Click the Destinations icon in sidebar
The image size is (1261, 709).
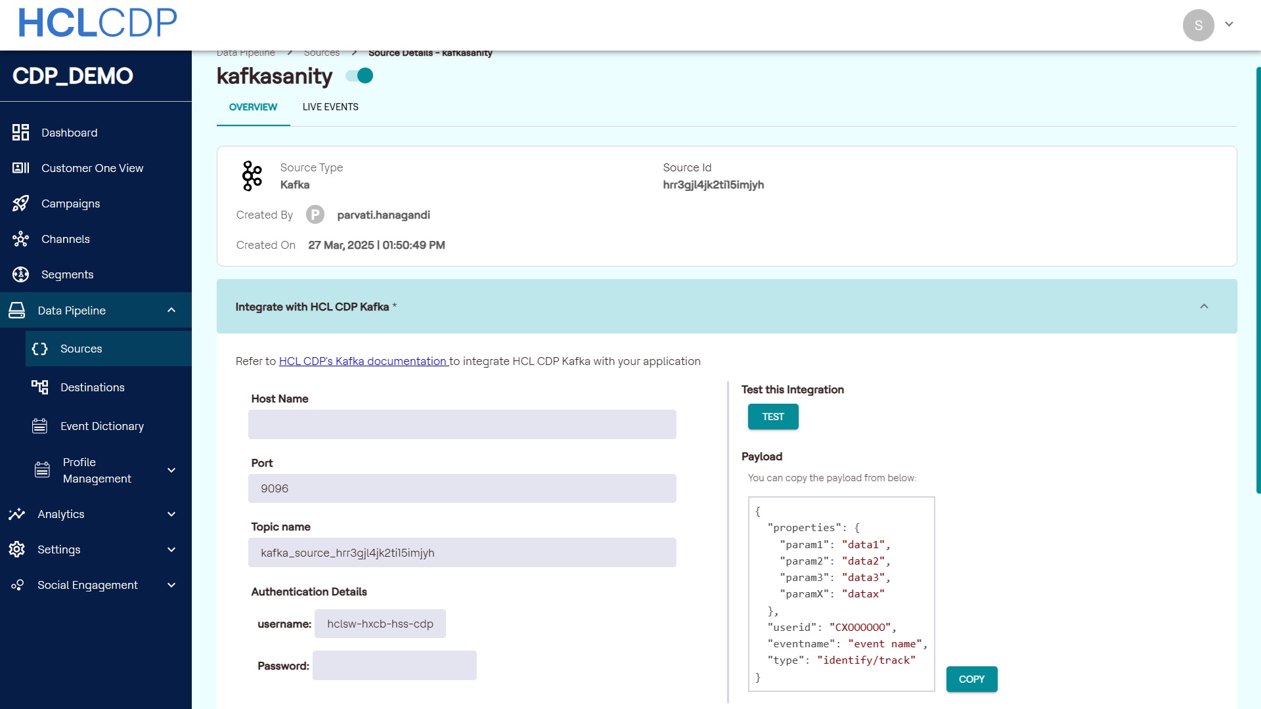[x=40, y=387]
